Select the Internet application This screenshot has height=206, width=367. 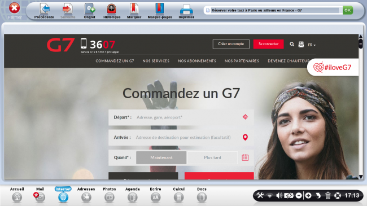[63, 195]
